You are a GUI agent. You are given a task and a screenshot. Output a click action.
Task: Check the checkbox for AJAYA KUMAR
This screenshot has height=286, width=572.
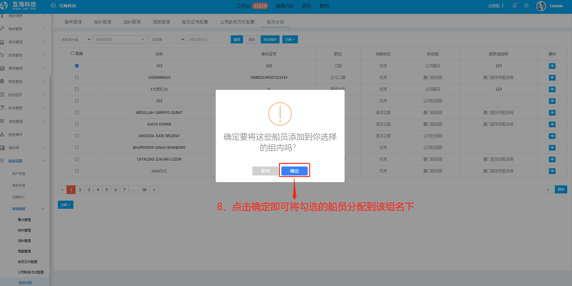(x=77, y=124)
